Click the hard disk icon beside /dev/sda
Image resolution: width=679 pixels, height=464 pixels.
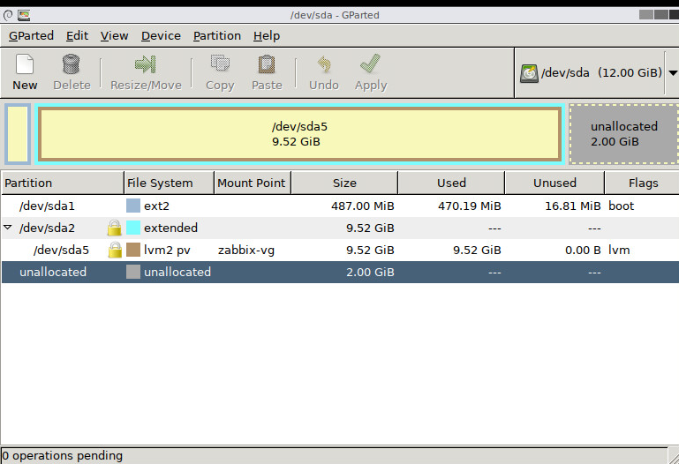coord(529,73)
